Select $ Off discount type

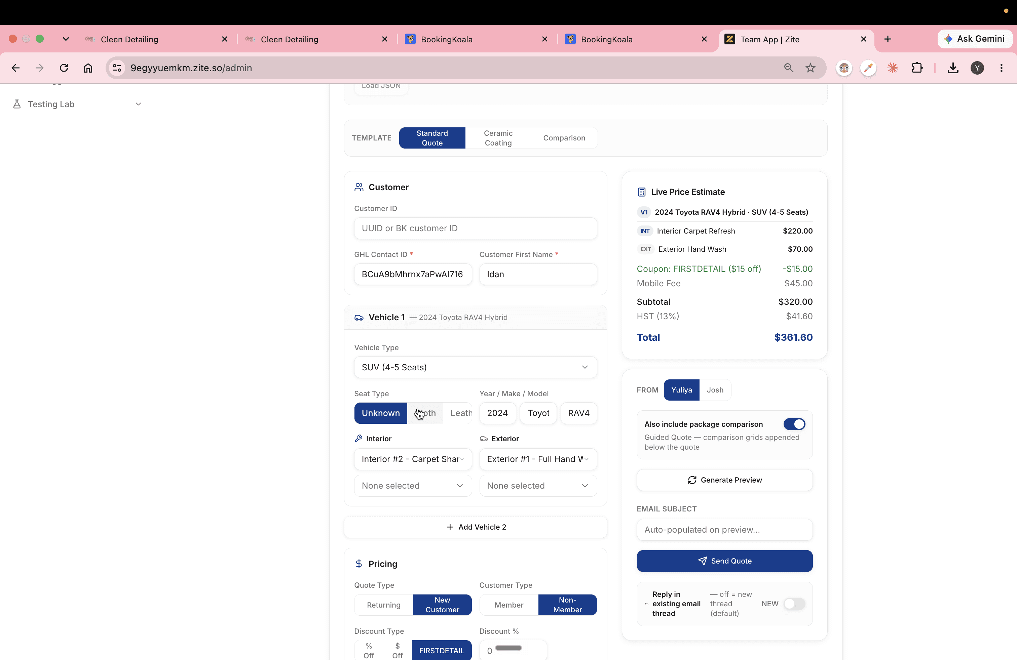[398, 650]
